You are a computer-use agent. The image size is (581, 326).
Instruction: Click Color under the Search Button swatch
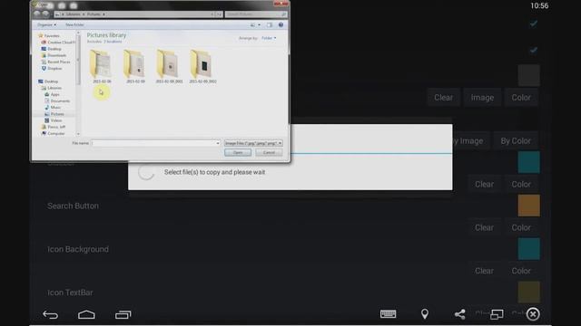521,227
